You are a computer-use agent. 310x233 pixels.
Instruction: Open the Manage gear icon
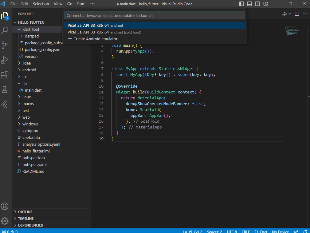5,221
